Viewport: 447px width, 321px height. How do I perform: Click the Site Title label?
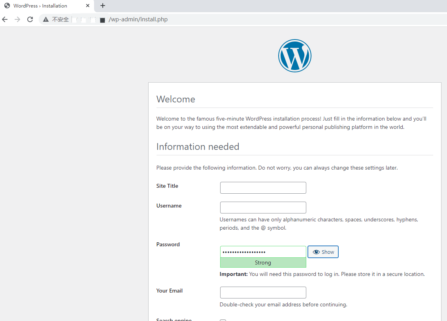tap(167, 186)
